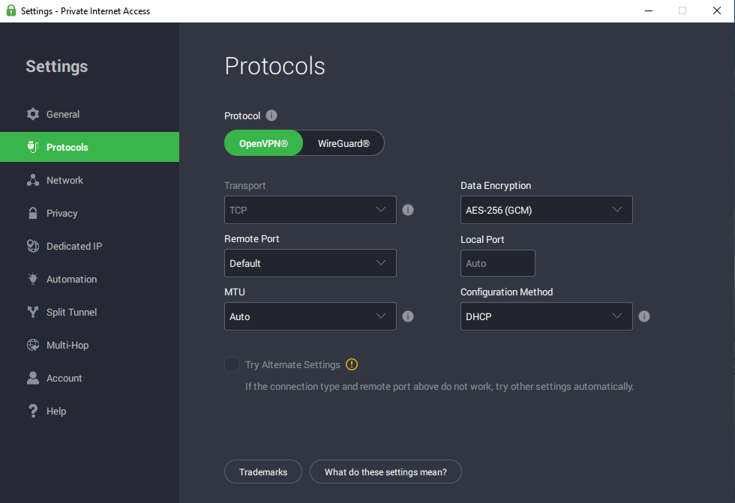Click the Multi-Hop globe icon
Image resolution: width=735 pixels, height=503 pixels.
(33, 345)
